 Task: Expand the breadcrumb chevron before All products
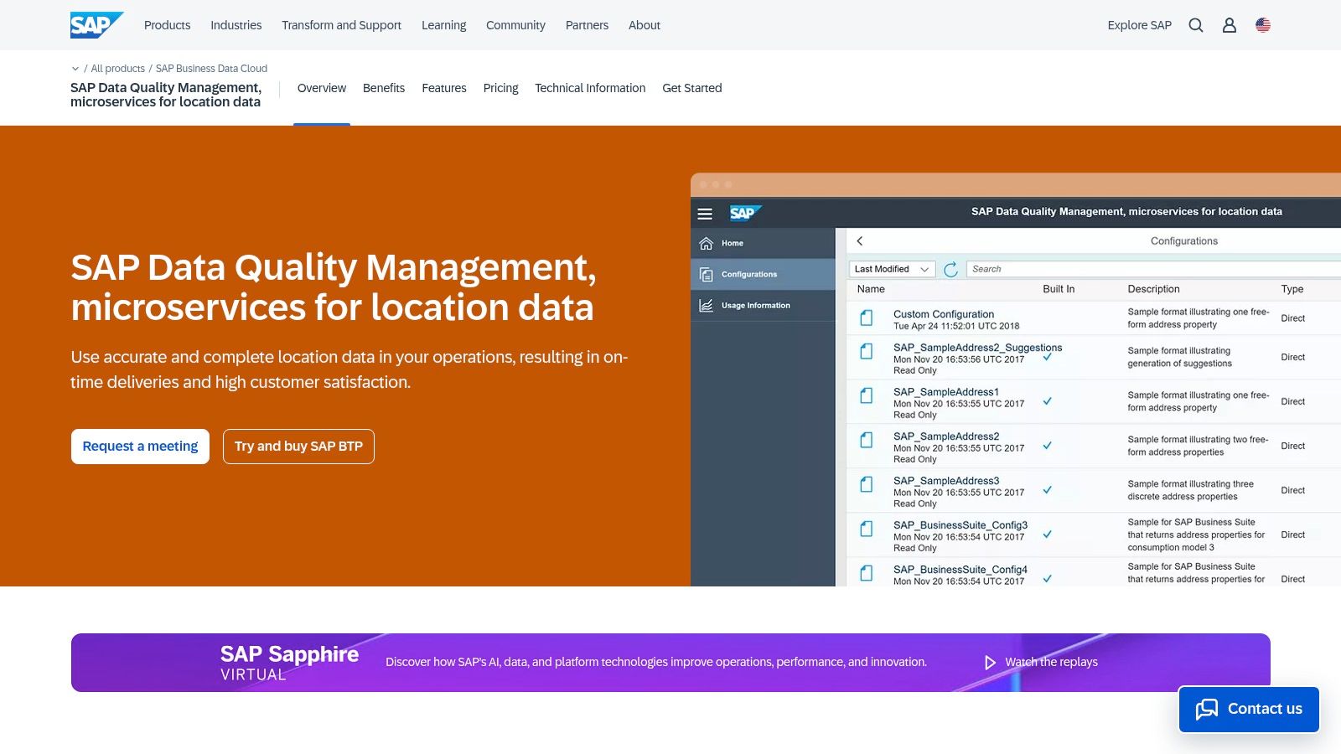click(x=75, y=69)
